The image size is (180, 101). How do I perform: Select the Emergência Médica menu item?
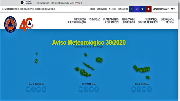tap(167, 21)
